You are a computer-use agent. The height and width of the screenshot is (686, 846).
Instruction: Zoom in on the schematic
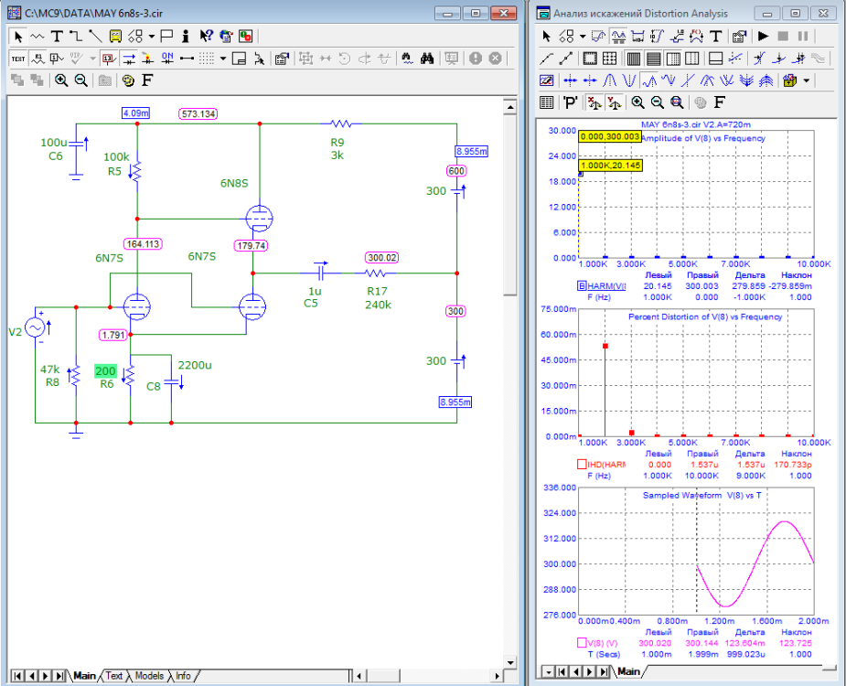tap(61, 80)
